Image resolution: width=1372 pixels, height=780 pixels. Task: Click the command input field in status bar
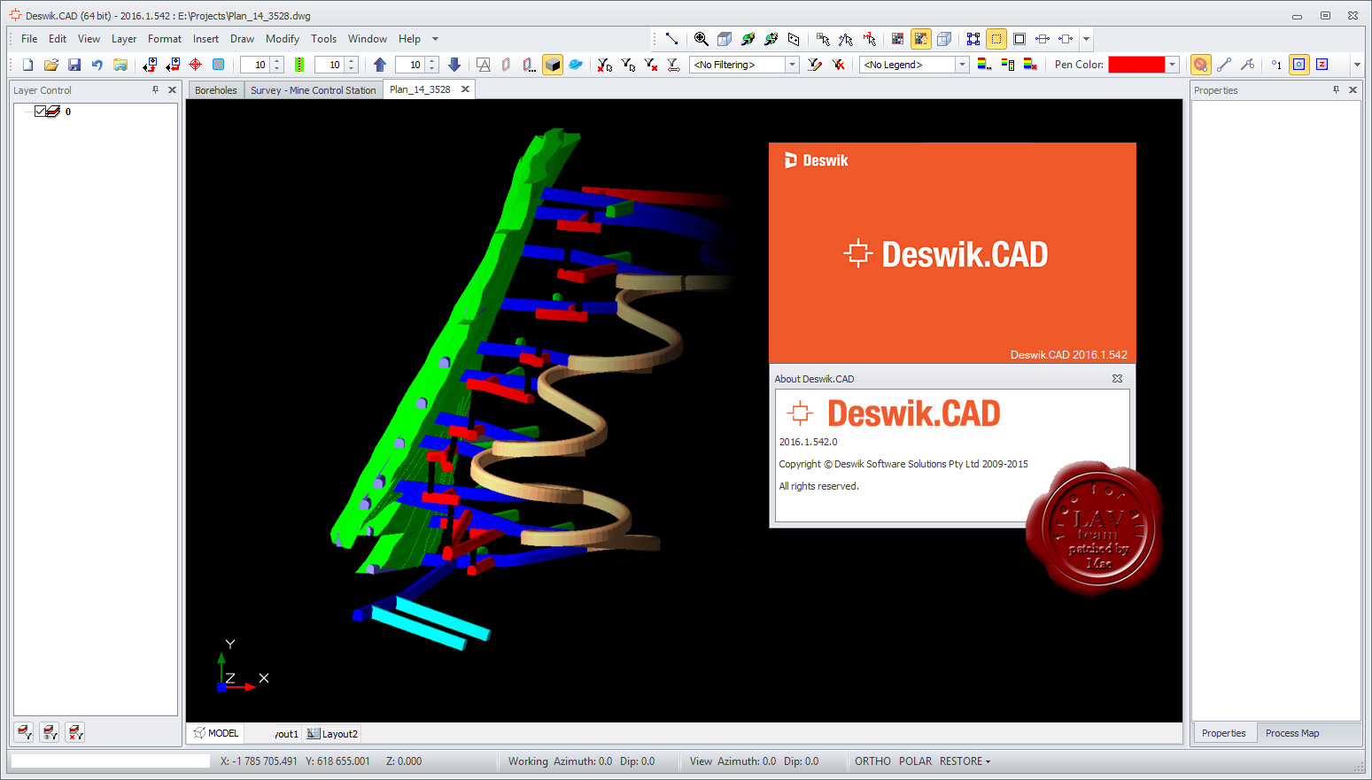[110, 761]
